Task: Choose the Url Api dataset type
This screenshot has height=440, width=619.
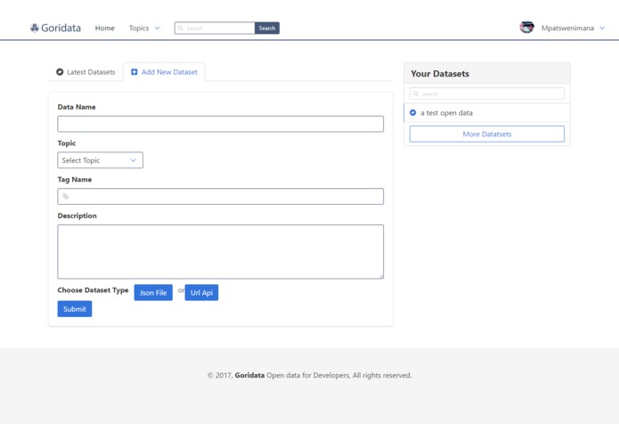Action: [201, 292]
